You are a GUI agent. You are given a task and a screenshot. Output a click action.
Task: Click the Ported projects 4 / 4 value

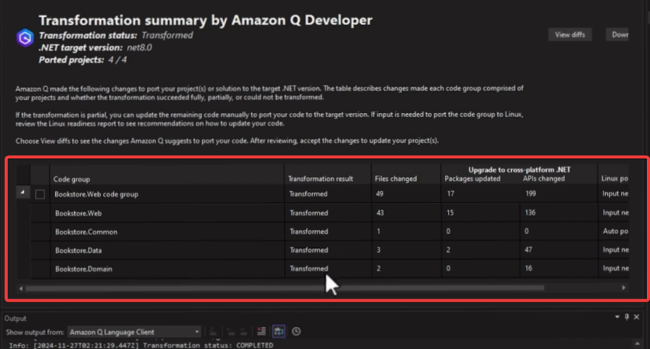117,60
